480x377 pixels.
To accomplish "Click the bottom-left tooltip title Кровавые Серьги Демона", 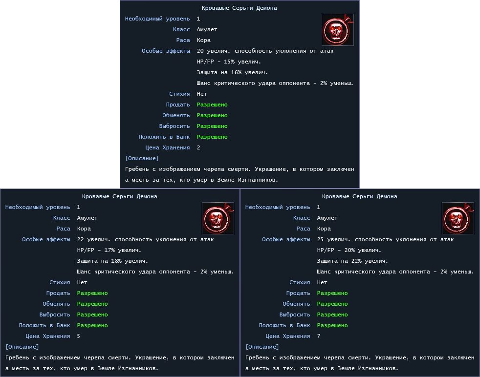I will (x=120, y=197).
